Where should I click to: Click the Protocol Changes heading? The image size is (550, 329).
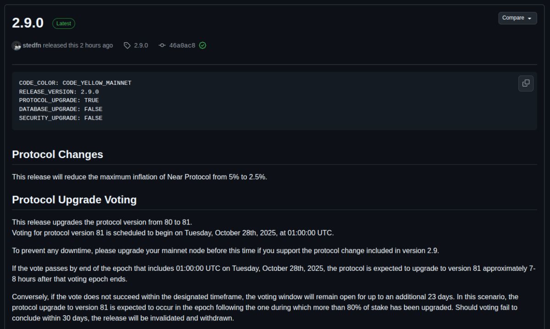click(57, 154)
